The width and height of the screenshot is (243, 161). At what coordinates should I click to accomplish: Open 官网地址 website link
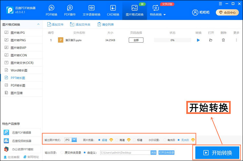[x=31, y=157]
